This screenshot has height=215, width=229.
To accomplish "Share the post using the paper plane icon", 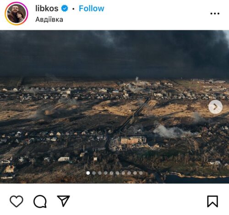I will point(63,201).
